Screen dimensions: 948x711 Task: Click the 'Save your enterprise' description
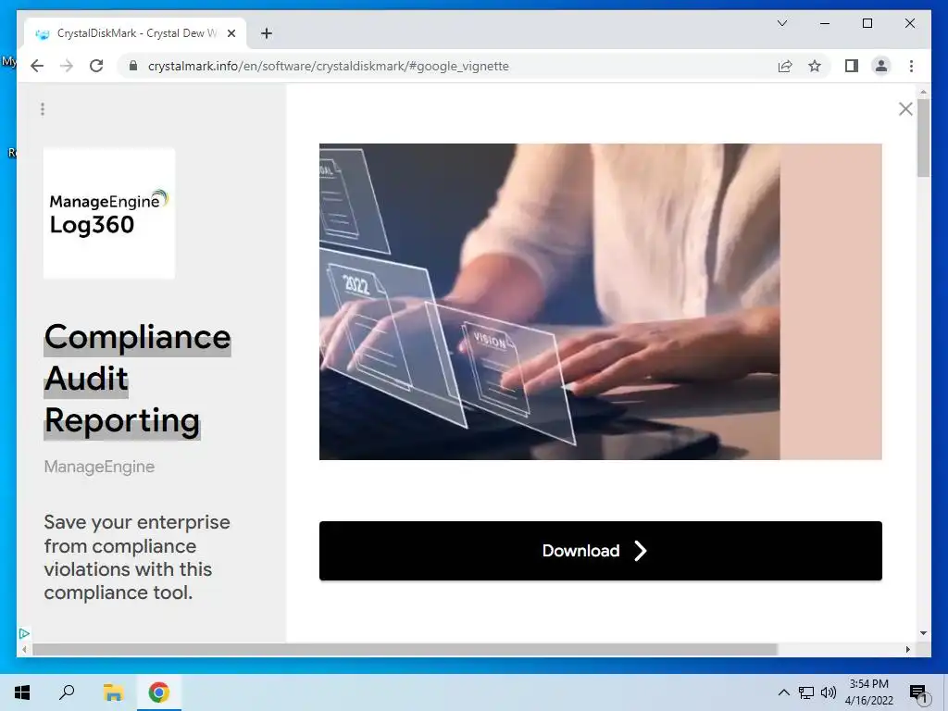[x=137, y=557]
